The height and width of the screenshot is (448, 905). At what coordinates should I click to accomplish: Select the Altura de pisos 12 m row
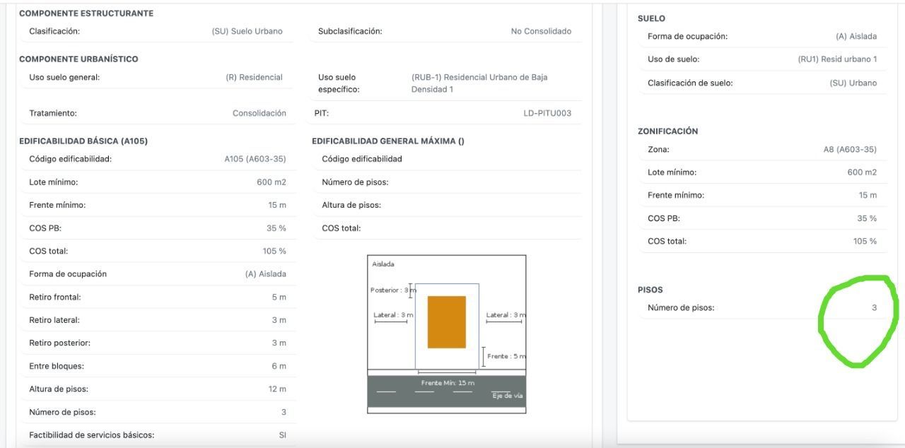pyautogui.click(x=158, y=389)
